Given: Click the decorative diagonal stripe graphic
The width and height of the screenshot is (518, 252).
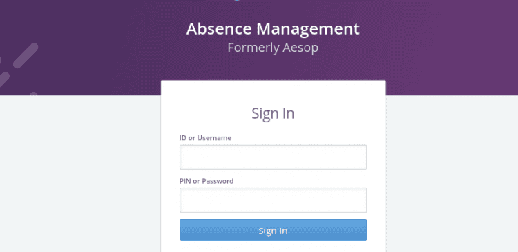Looking at the screenshot, I should 26,55.
